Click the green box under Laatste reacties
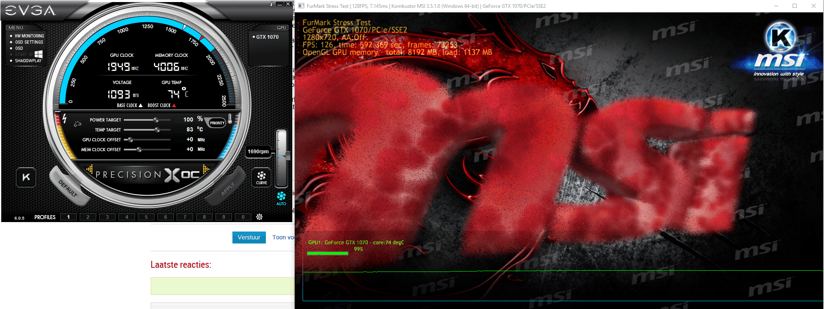Screen dimensions: 824x309 (x=223, y=286)
